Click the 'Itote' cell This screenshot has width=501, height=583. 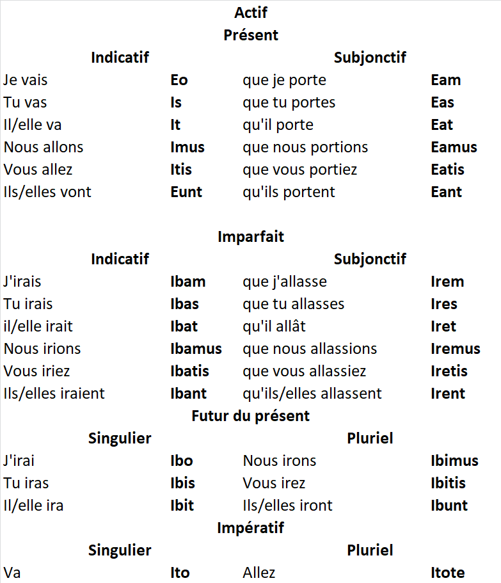click(448, 573)
